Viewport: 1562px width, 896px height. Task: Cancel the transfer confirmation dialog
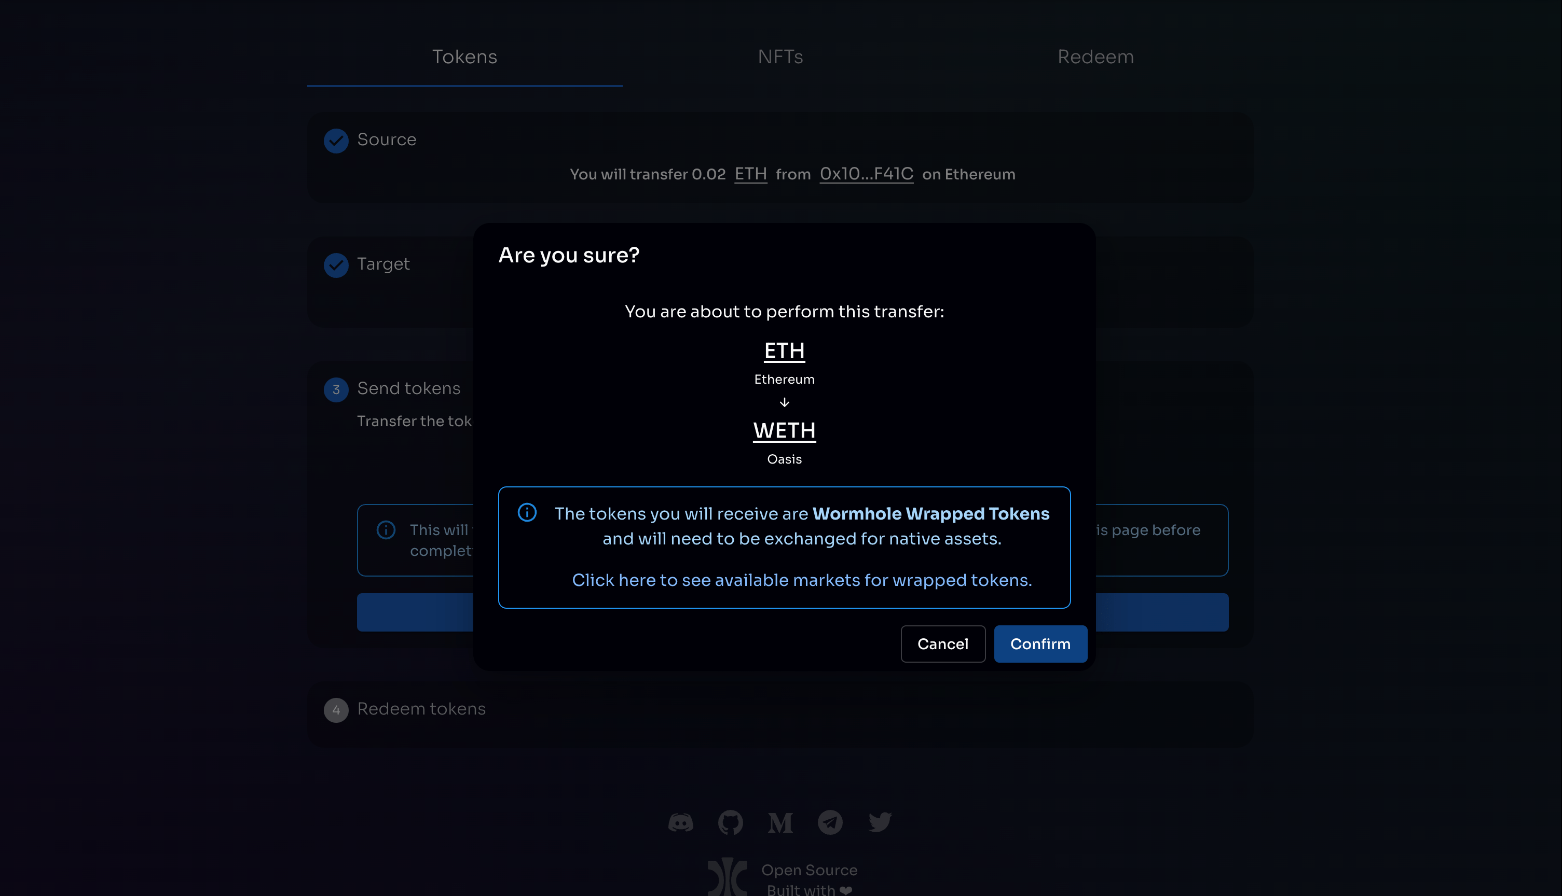(942, 643)
